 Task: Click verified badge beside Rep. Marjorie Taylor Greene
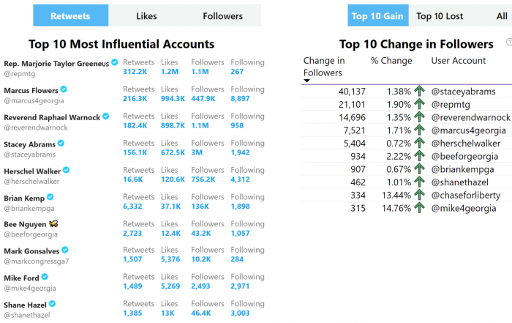(x=114, y=62)
